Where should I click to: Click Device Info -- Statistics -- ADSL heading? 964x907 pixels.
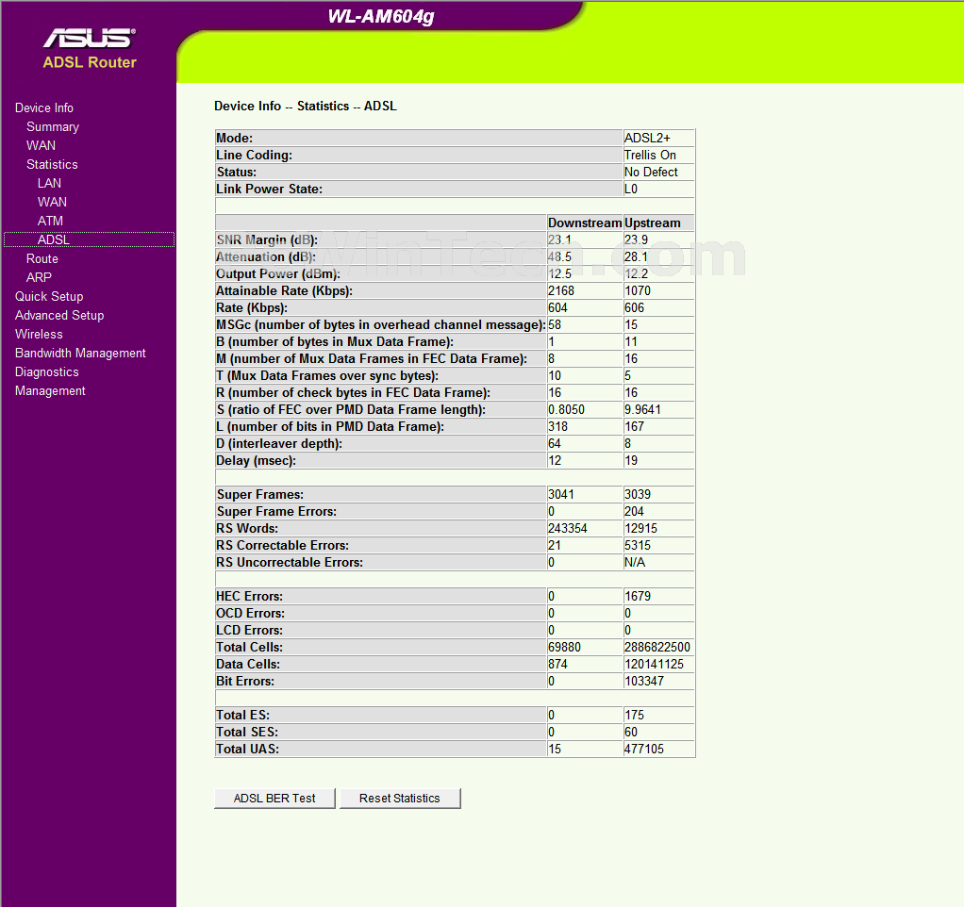306,107
